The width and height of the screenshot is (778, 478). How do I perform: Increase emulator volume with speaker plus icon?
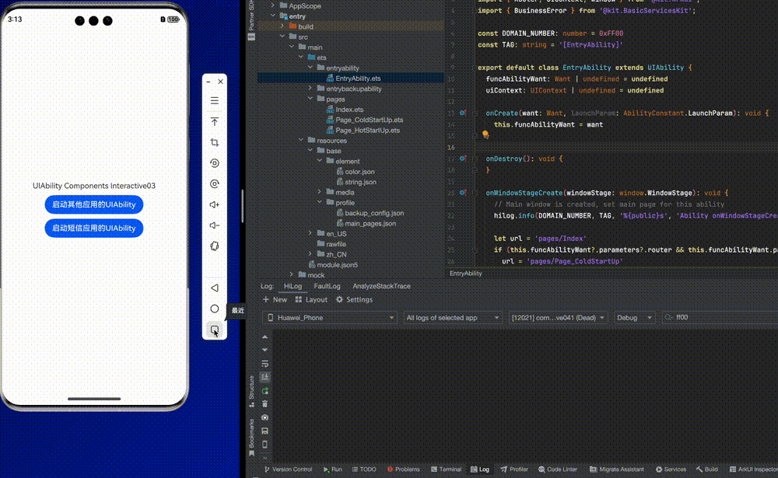[215, 204]
